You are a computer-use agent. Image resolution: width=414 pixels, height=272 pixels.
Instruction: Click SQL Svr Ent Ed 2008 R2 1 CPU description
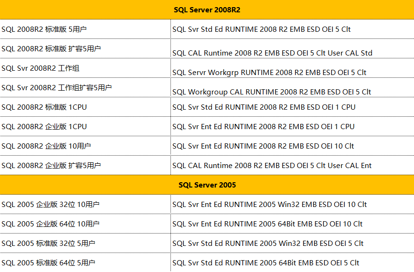click(x=292, y=126)
